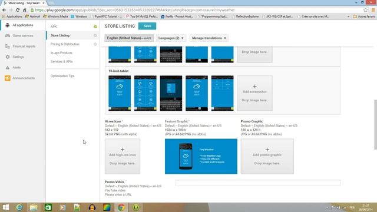Launch Internet Explorer from the taskbar
Screen dimensions: 377x212
click(x=19, y=207)
